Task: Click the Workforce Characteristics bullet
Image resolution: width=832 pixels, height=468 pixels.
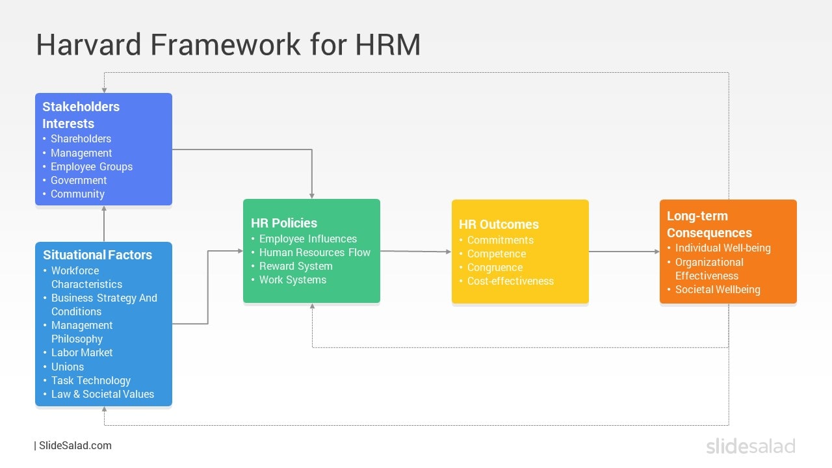Action: point(86,278)
